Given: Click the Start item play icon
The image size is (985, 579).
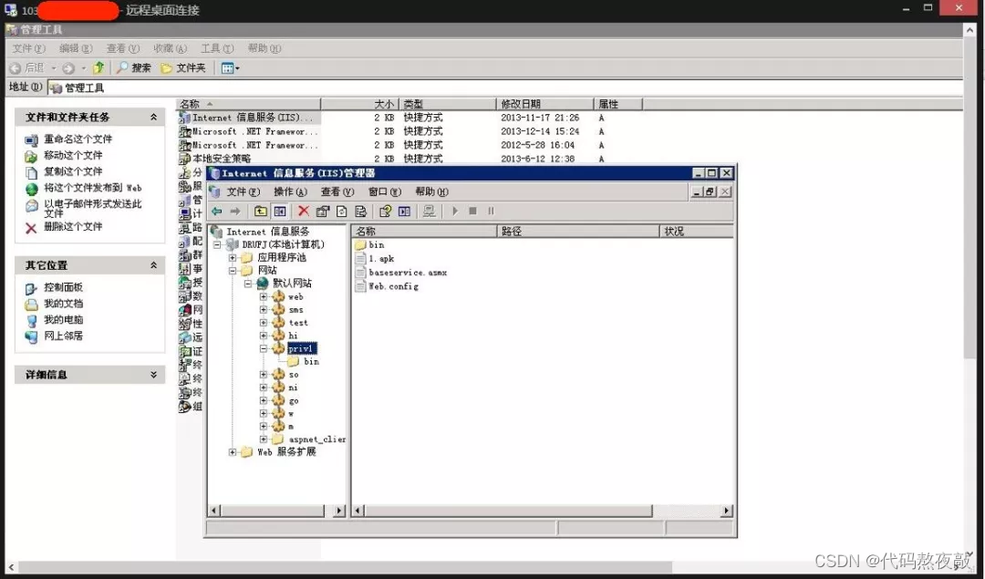Looking at the screenshot, I should 455,211.
